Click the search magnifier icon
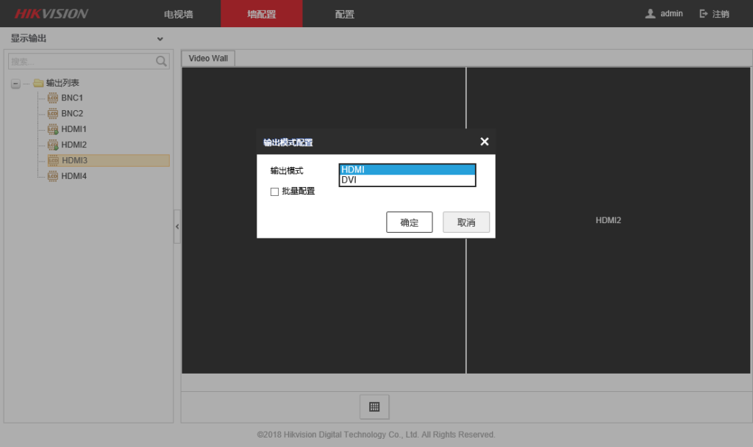This screenshot has width=753, height=447. [162, 62]
